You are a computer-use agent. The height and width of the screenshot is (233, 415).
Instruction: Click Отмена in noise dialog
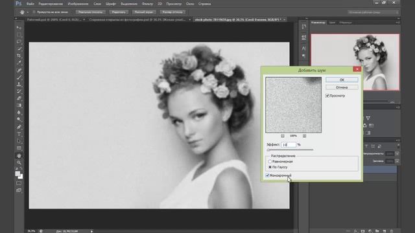(342, 87)
